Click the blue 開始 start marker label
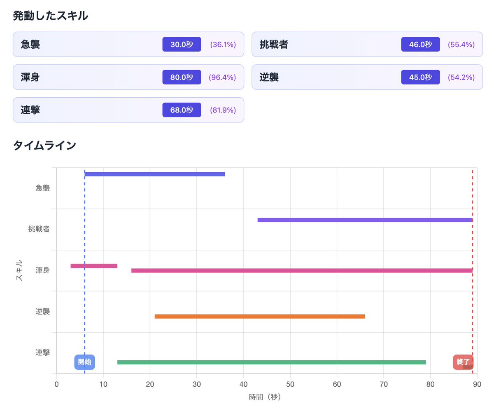The image size is (494, 411). pyautogui.click(x=84, y=362)
